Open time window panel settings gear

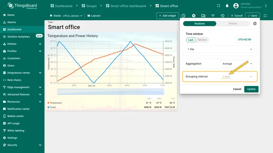coord(255,23)
